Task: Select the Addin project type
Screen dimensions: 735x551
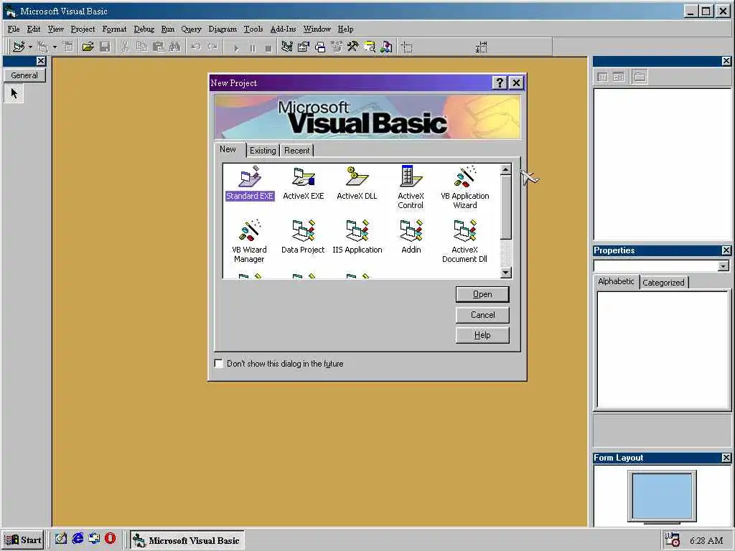Action: (411, 237)
